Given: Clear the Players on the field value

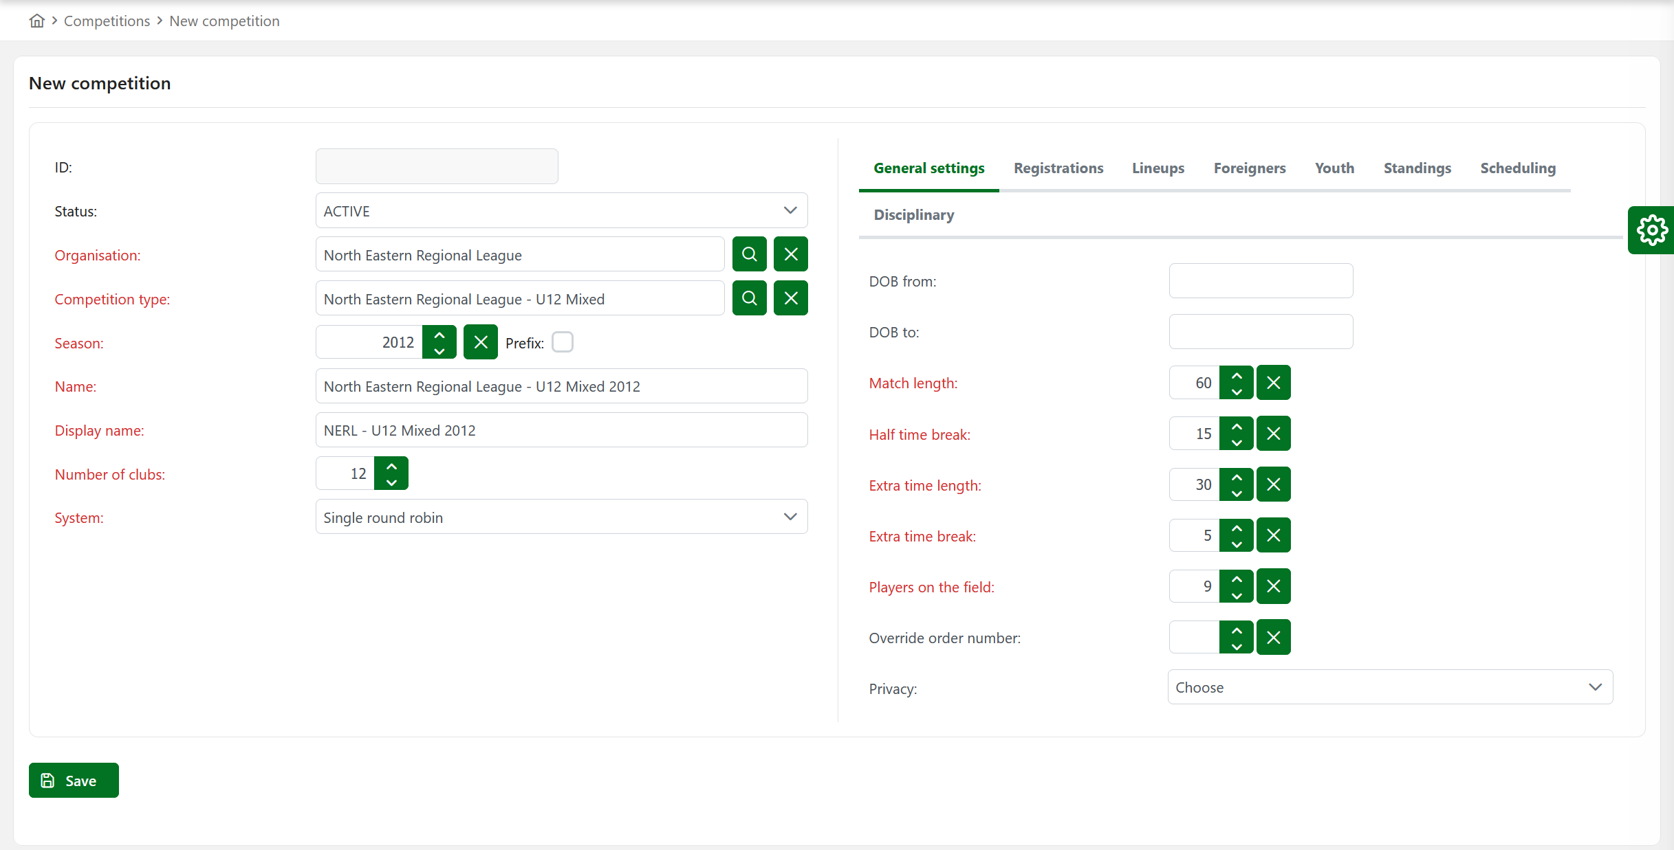Looking at the screenshot, I should 1273,586.
